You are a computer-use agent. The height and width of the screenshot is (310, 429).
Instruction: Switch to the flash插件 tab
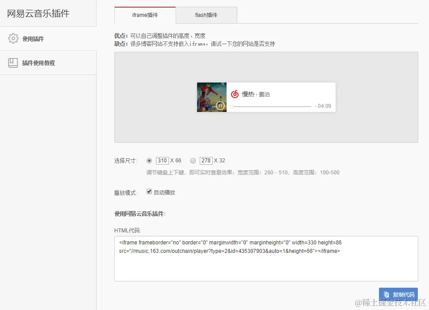coord(206,15)
